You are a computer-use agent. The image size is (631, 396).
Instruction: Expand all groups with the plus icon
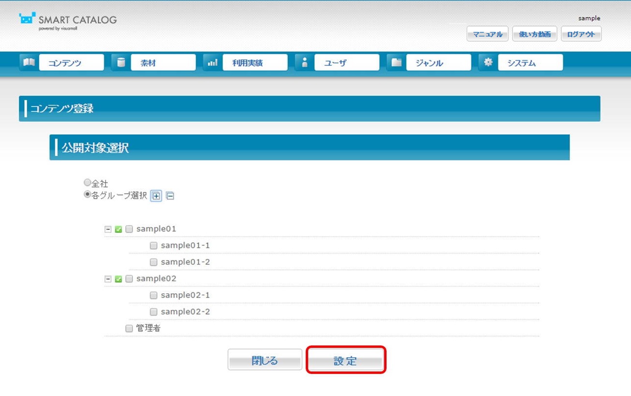(156, 196)
